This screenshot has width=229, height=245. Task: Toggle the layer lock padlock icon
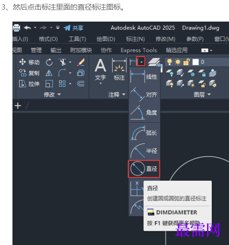point(186,62)
